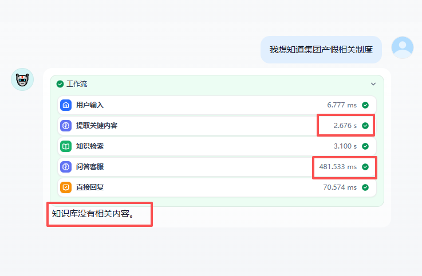Open the 直接回复 step label

90,187
